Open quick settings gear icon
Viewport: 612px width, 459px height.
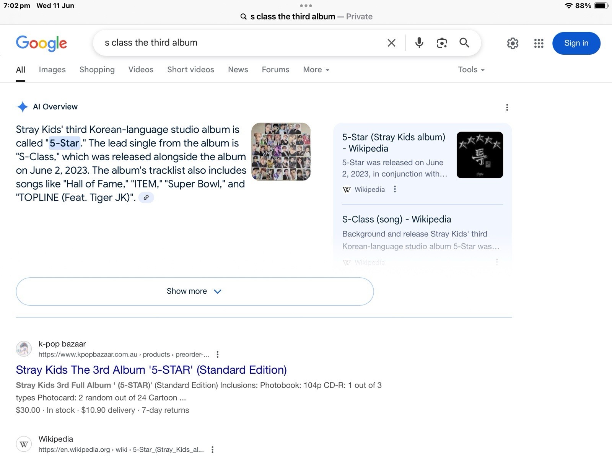click(513, 43)
